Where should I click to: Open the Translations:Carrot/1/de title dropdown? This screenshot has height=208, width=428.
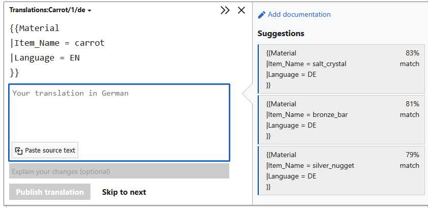coord(47,10)
